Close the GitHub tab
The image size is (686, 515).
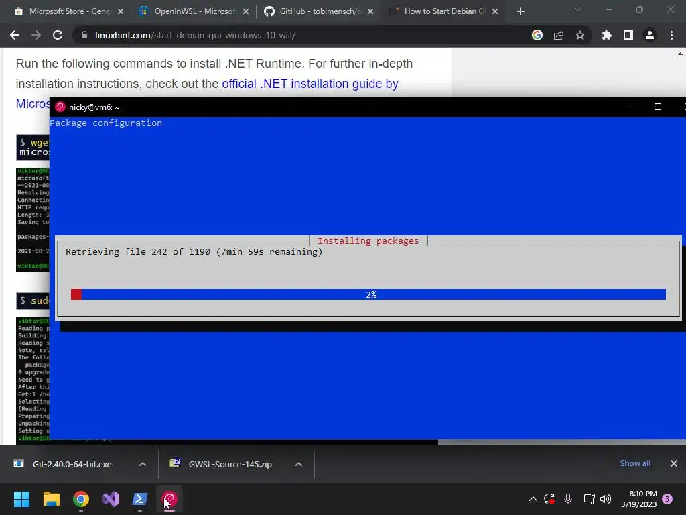pyautogui.click(x=370, y=12)
